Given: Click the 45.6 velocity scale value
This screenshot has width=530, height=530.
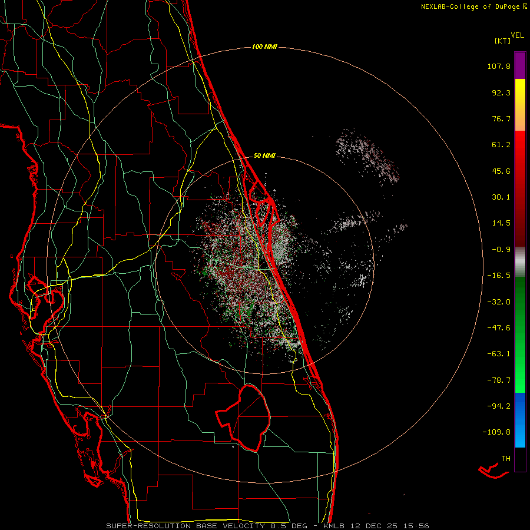Looking at the screenshot, I should [x=501, y=171].
